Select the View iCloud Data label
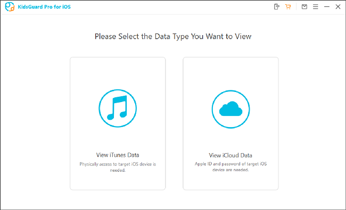The height and width of the screenshot is (210, 346). (230, 155)
